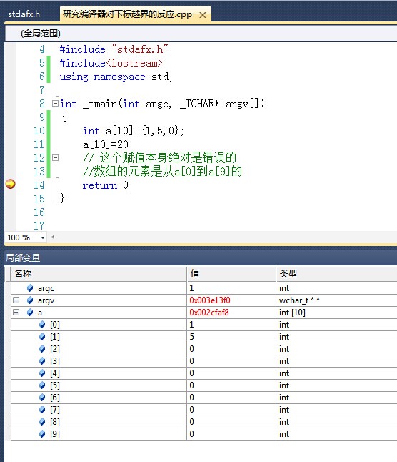Image resolution: width=397 pixels, height=462 pixels.
Task: Click the icon for element [2]
Action: click(x=42, y=349)
